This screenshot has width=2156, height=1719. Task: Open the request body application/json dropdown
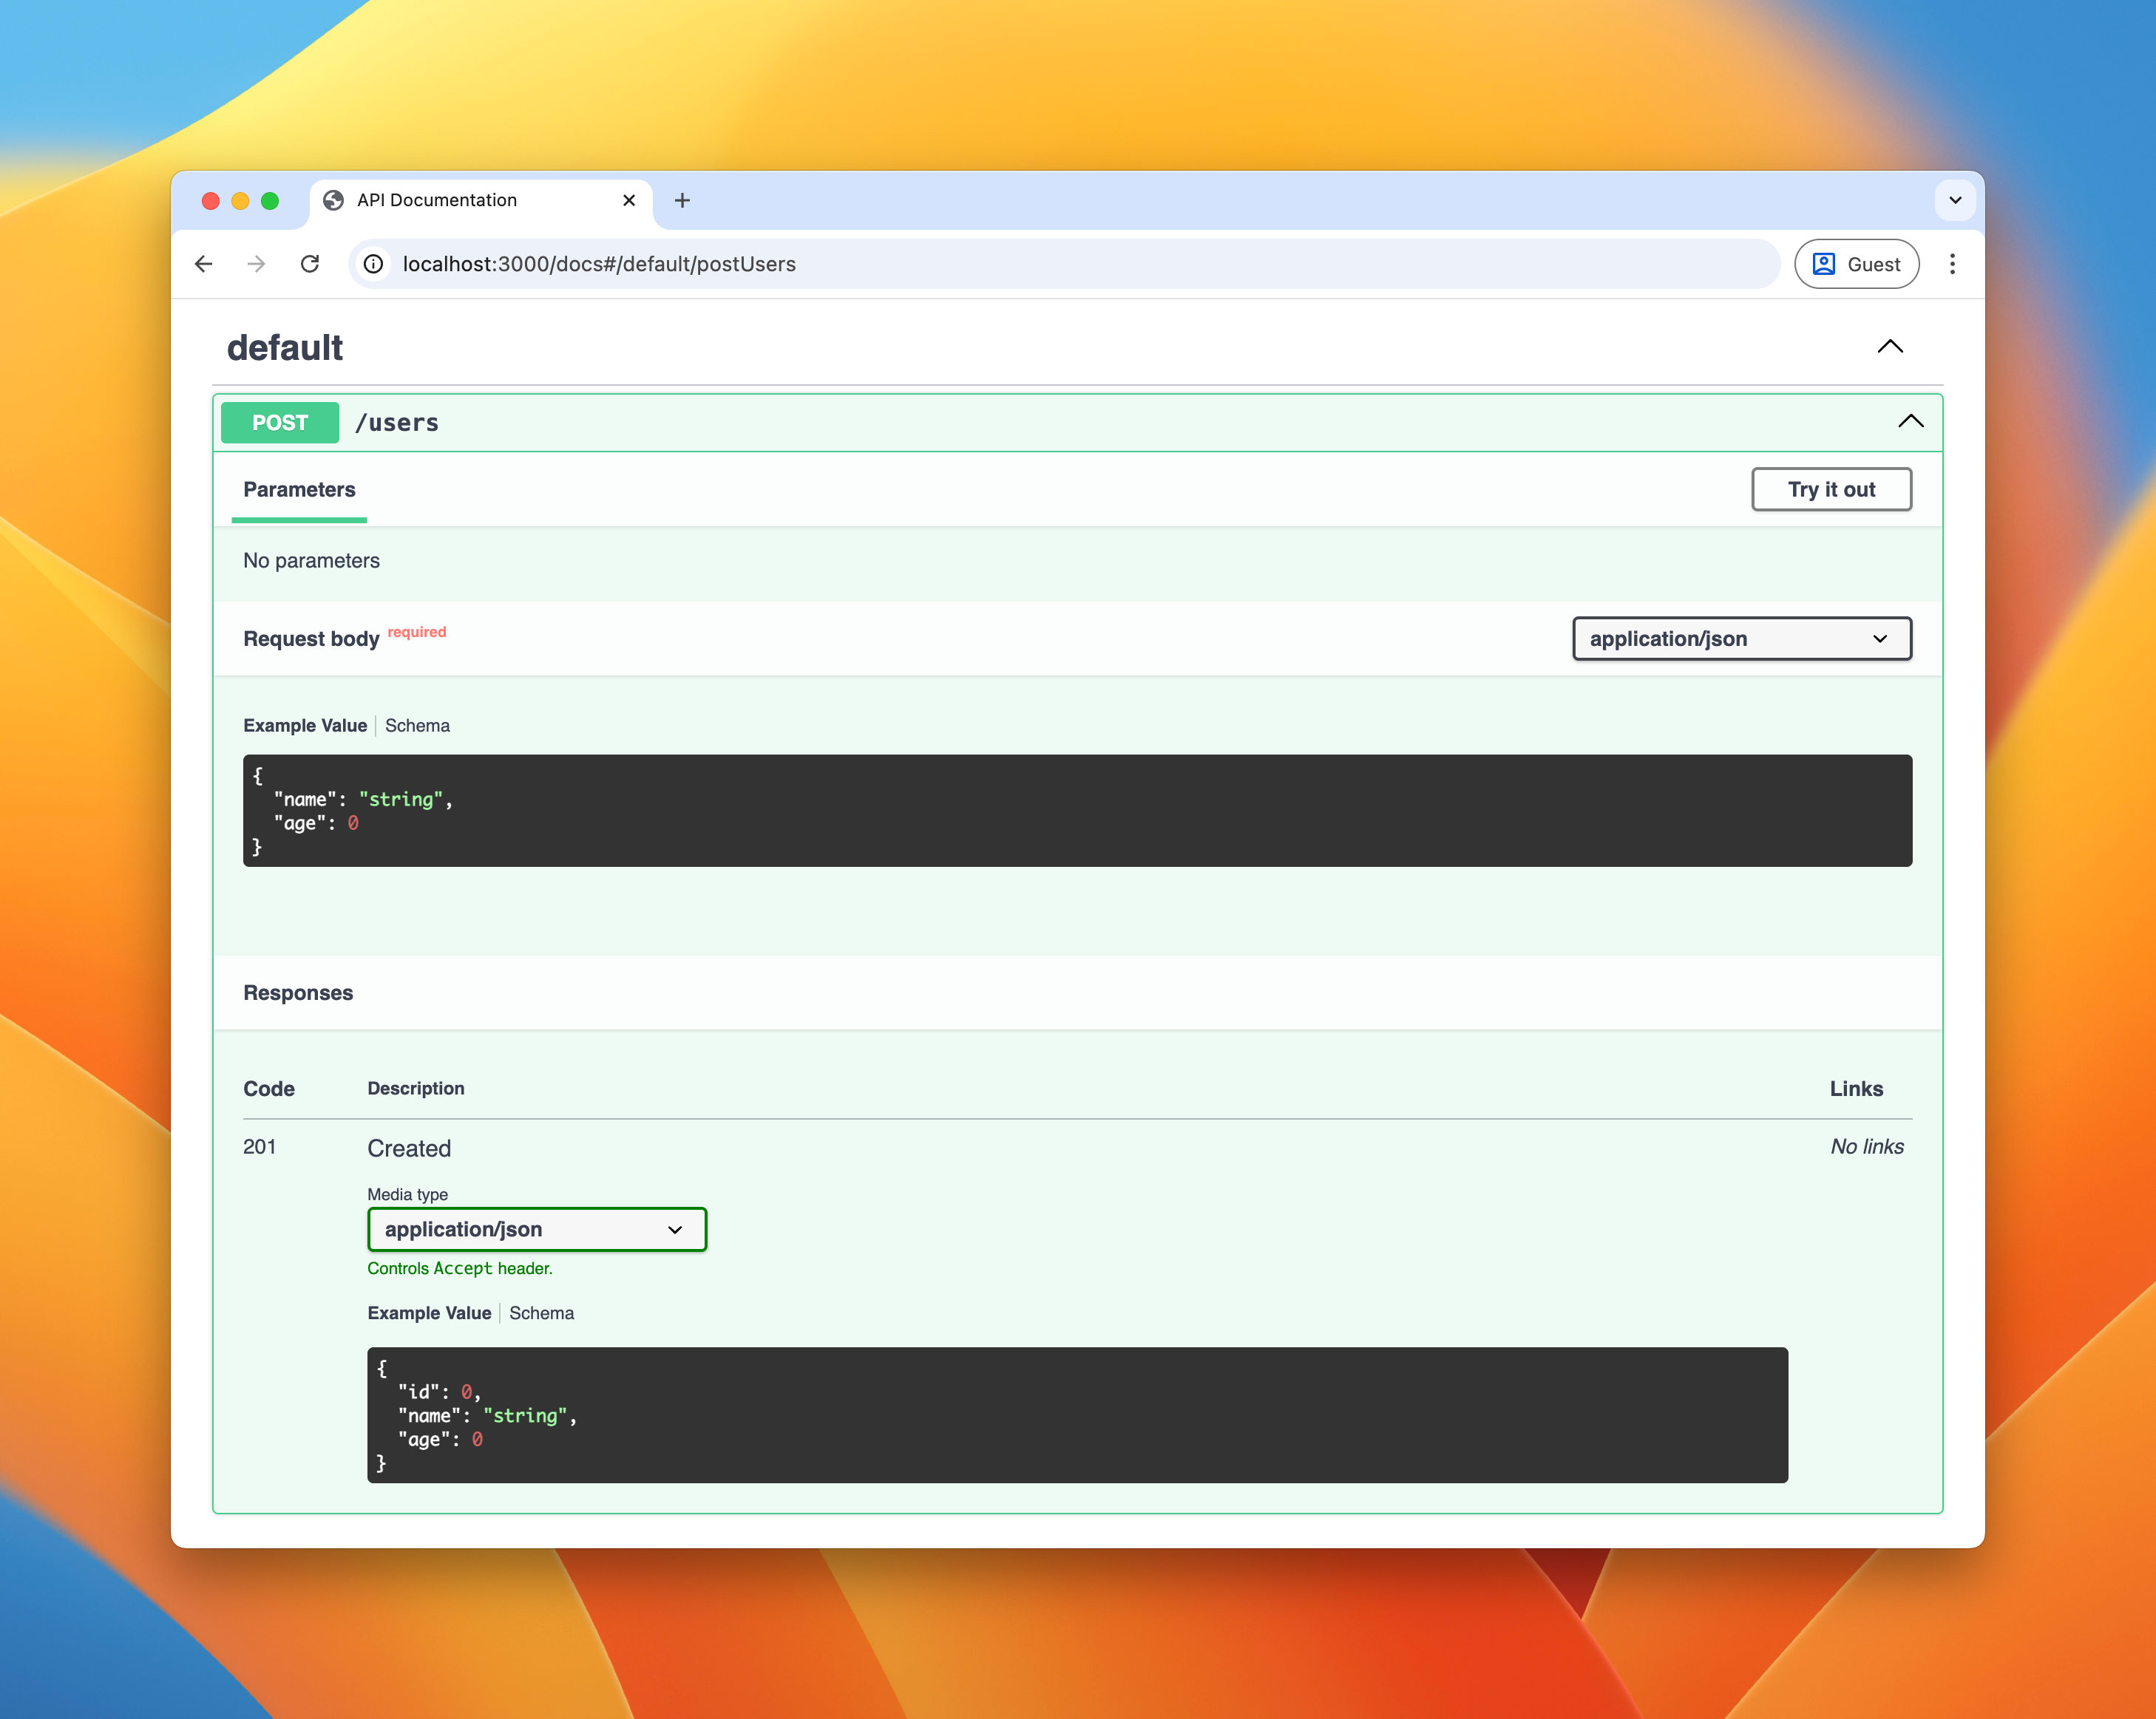tap(1741, 638)
